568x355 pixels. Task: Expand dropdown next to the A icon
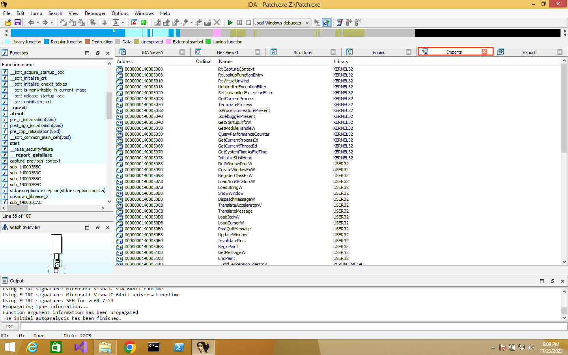[x=123, y=22]
